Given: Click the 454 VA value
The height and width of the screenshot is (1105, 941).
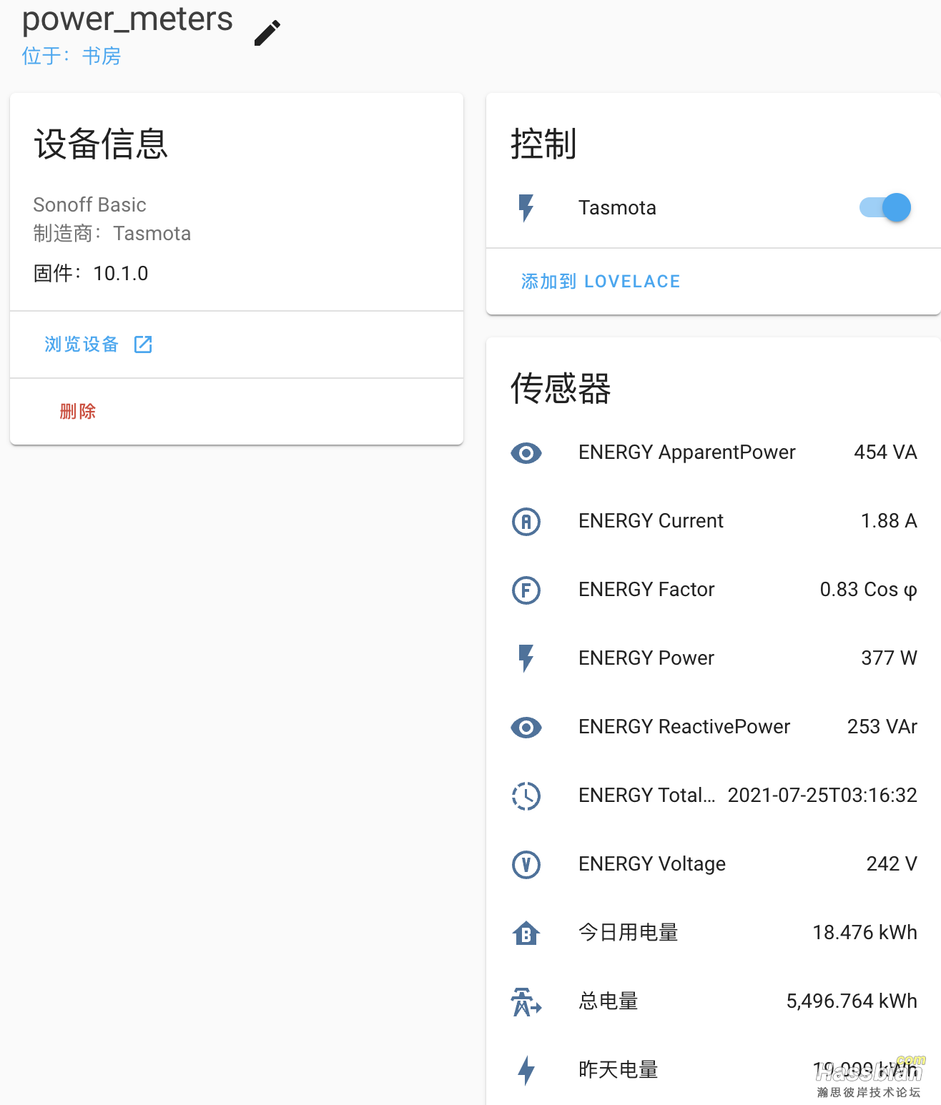Looking at the screenshot, I should tap(885, 452).
